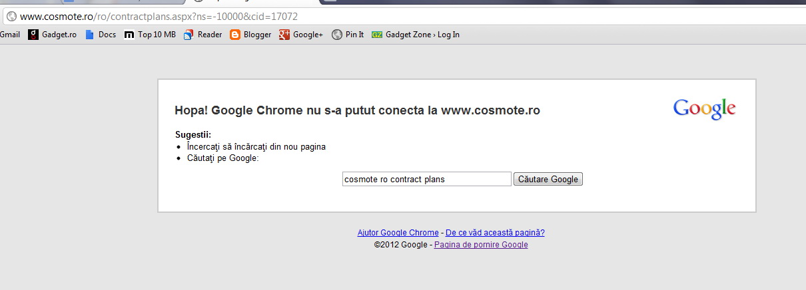Click 'De ce văd această pagină?' link

tap(495, 233)
